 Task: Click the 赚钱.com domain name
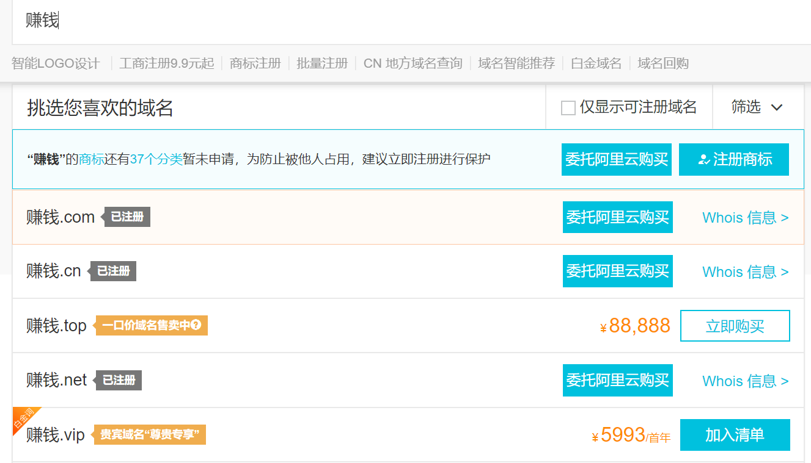coord(61,217)
